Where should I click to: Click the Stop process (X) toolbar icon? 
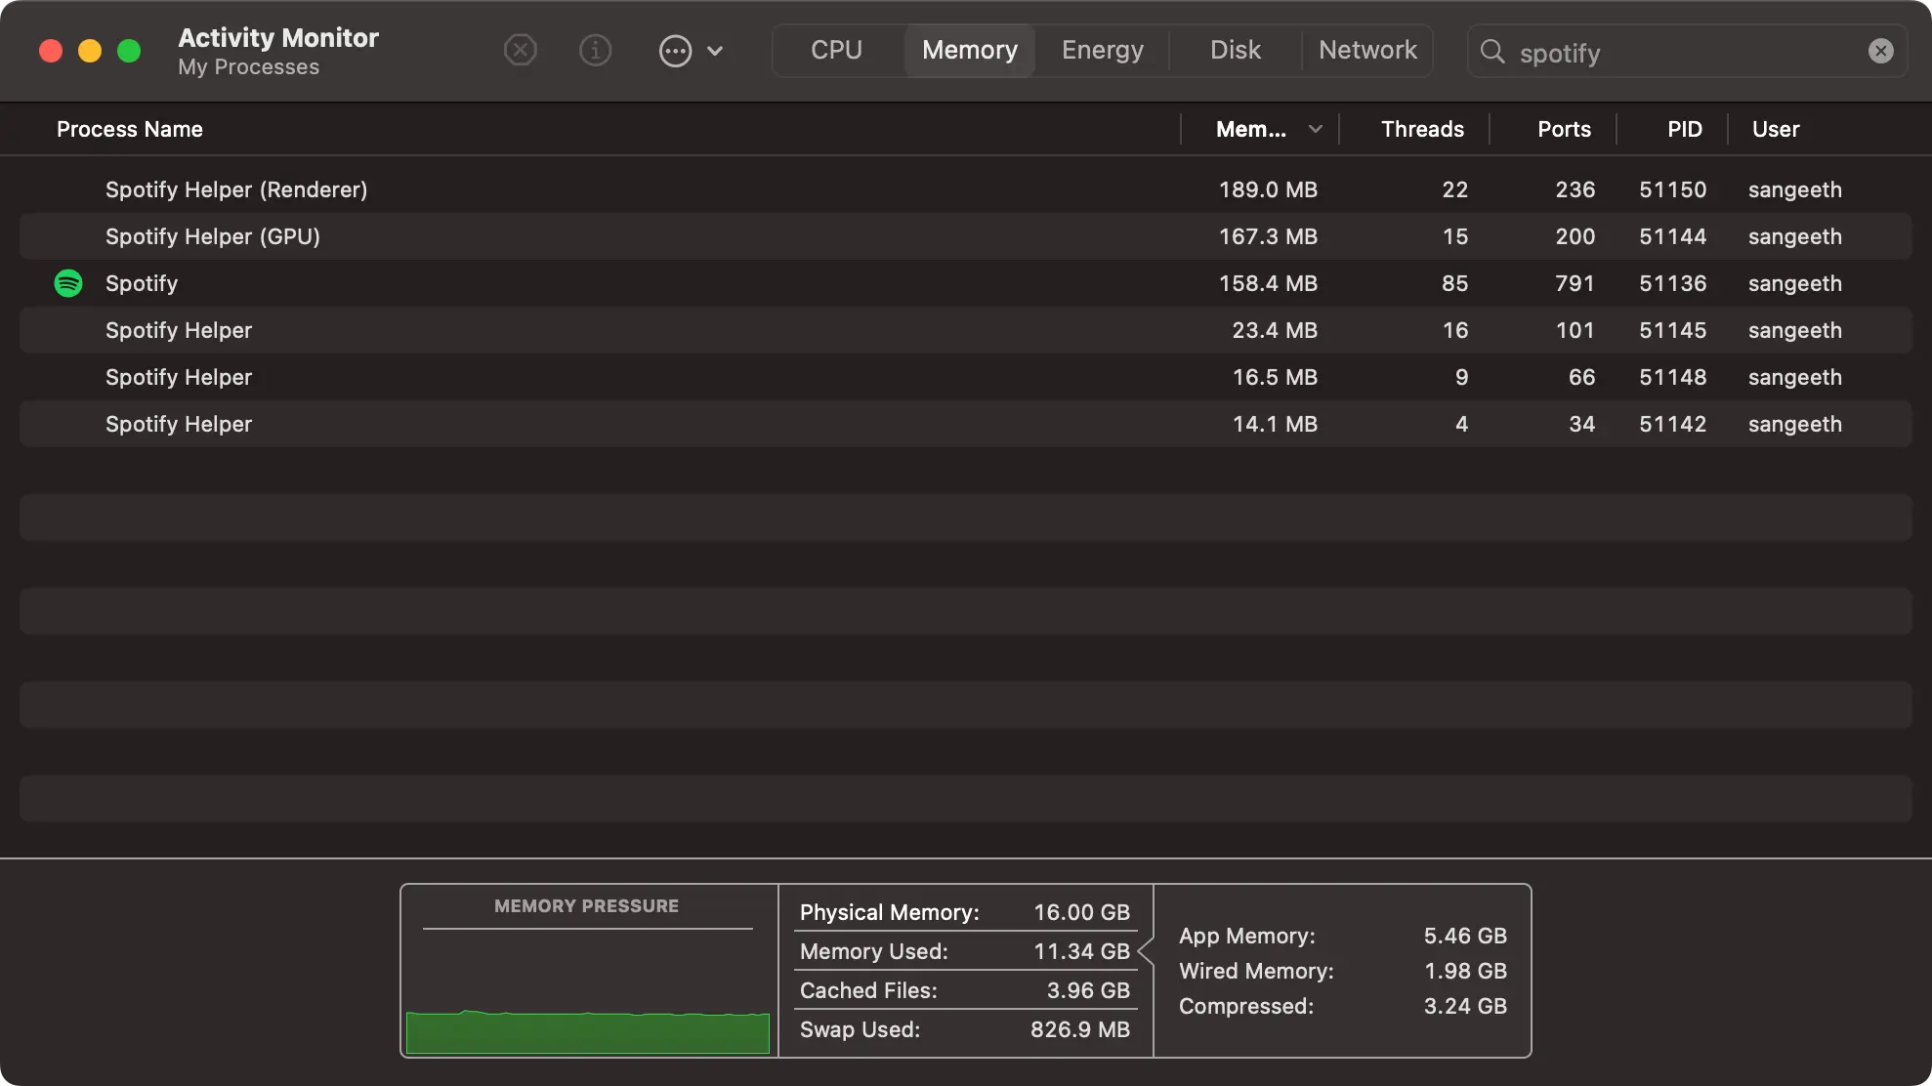click(521, 50)
